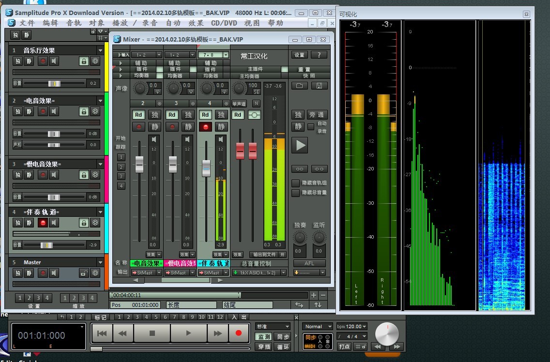The height and width of the screenshot is (362, 550).
Task: Enable the 隐藏总音量 checkbox
Action: coord(295,193)
